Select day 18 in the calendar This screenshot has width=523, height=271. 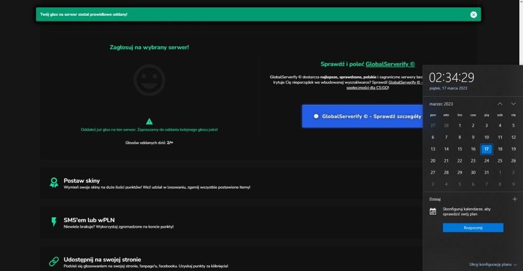[x=499, y=149]
